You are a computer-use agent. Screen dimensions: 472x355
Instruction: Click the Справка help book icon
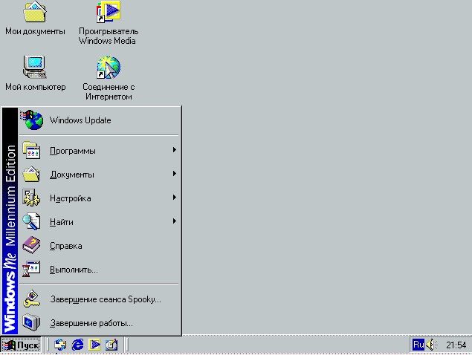[x=31, y=245]
